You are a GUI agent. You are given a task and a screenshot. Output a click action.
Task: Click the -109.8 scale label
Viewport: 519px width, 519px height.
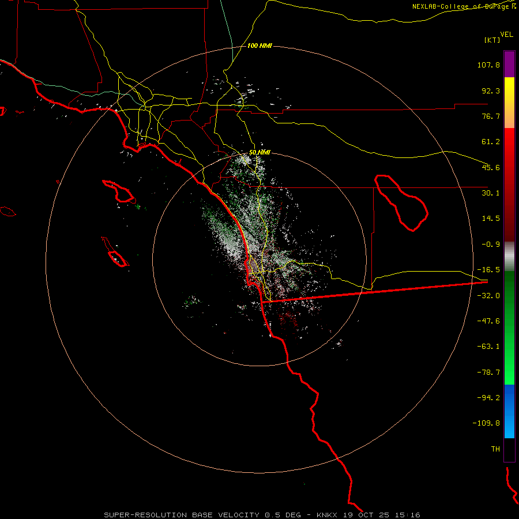click(487, 423)
